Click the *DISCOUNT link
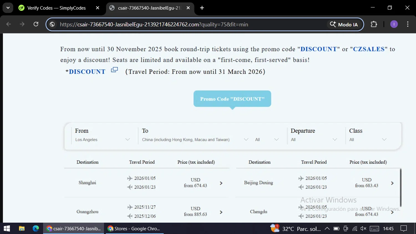Screen dimensions: 416x234 (x=86, y=72)
